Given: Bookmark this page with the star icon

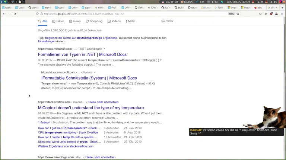Looking at the screenshot, I should tap(238, 14).
